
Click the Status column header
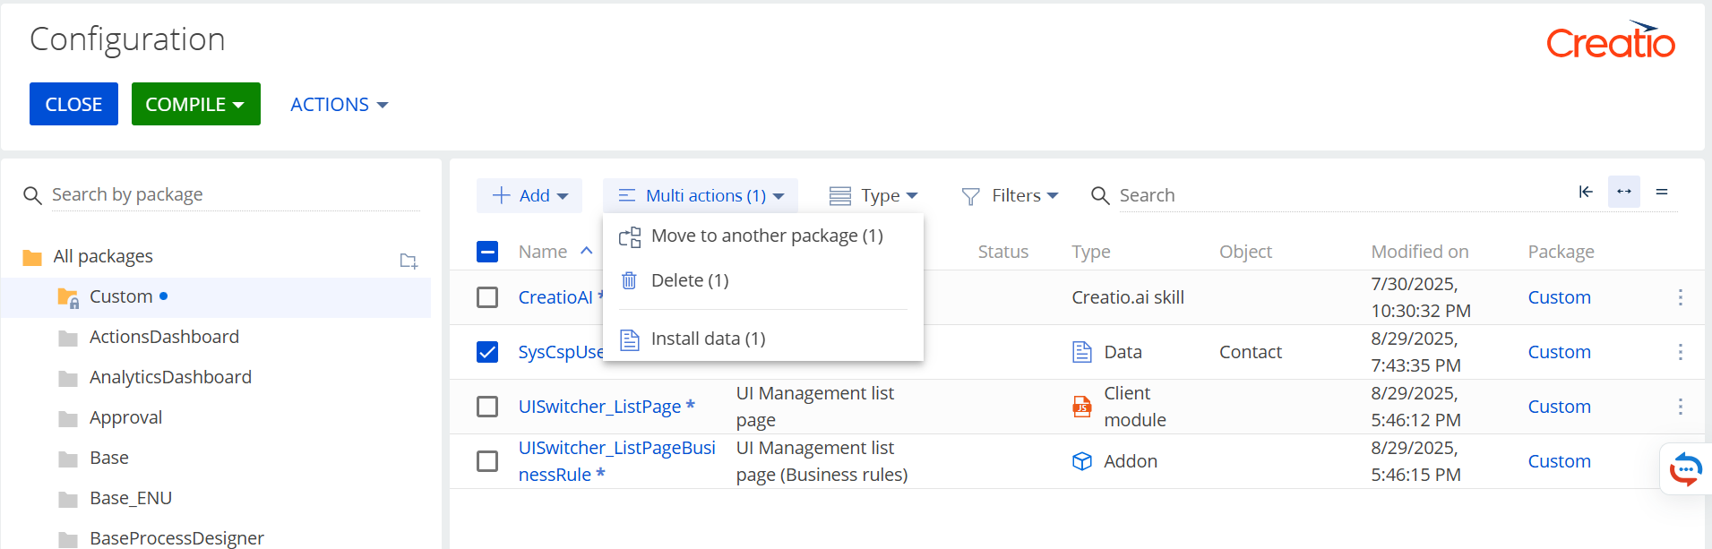(1003, 252)
